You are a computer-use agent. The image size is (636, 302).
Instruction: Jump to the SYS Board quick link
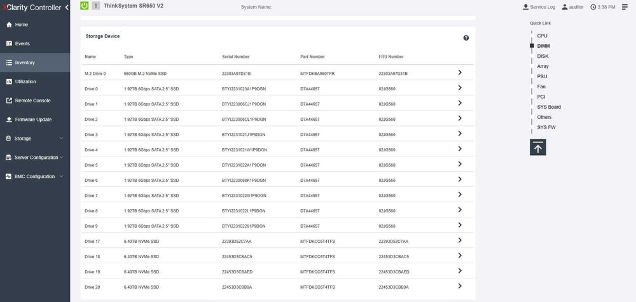click(549, 107)
